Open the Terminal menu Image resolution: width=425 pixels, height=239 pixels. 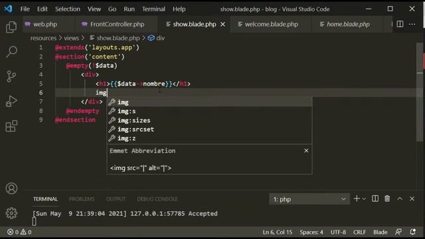pos(153,9)
